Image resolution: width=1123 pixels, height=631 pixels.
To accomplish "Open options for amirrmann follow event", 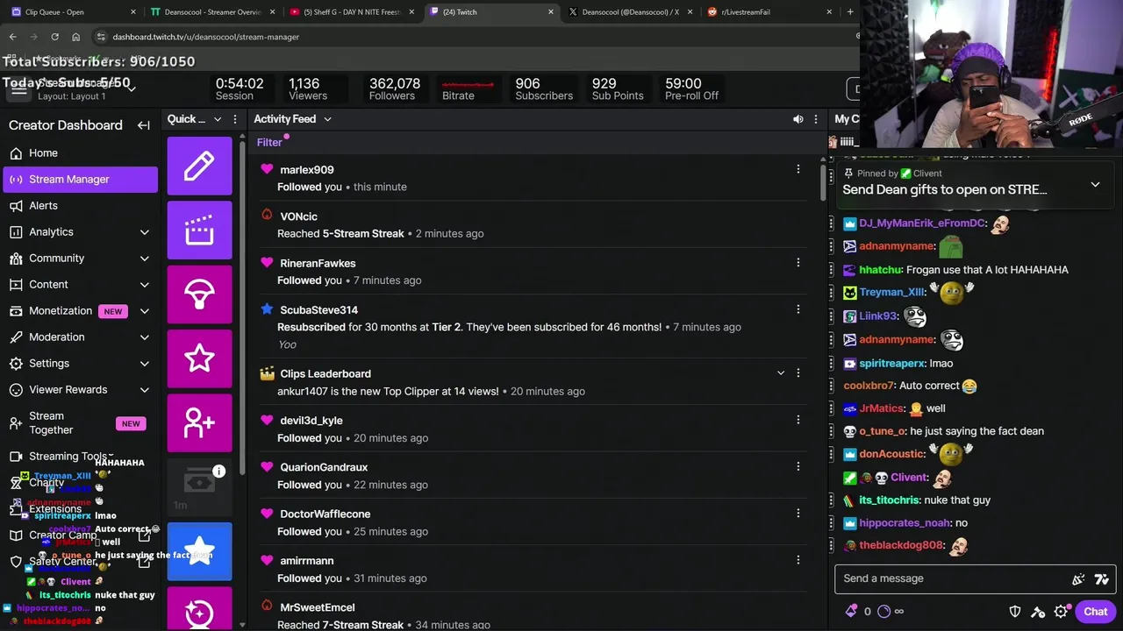I will [798, 559].
